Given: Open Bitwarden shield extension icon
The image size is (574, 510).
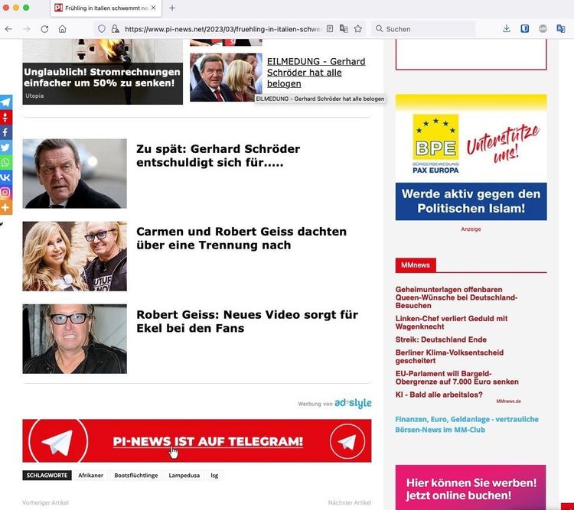Looking at the screenshot, I should coord(524,28).
